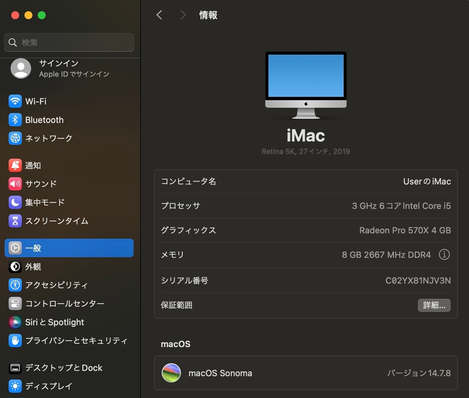Open the Wi-Fi settings icon
Viewport: 469px width, 398px height.
pos(15,101)
